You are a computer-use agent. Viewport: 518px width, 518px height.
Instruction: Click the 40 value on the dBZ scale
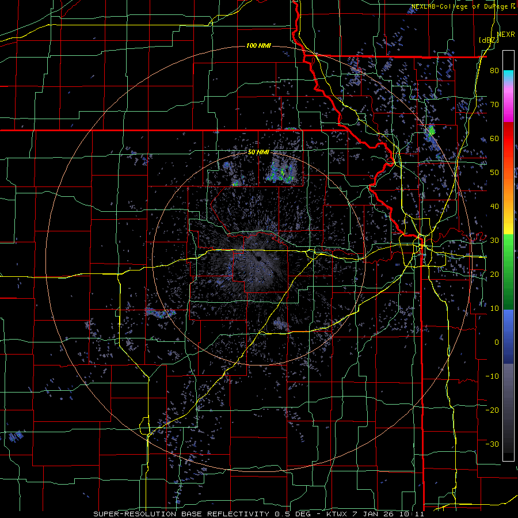coord(494,207)
